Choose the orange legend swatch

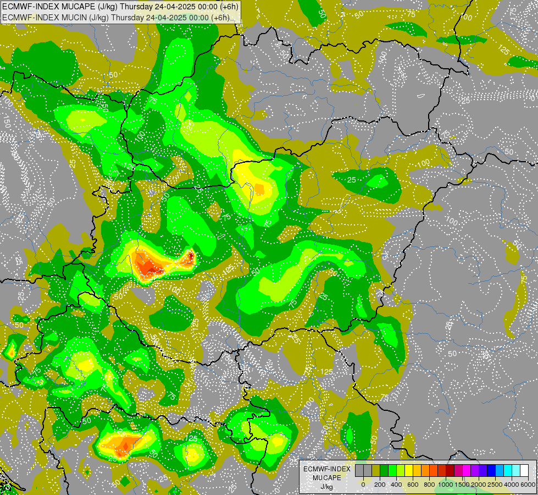pyautogui.click(x=425, y=471)
